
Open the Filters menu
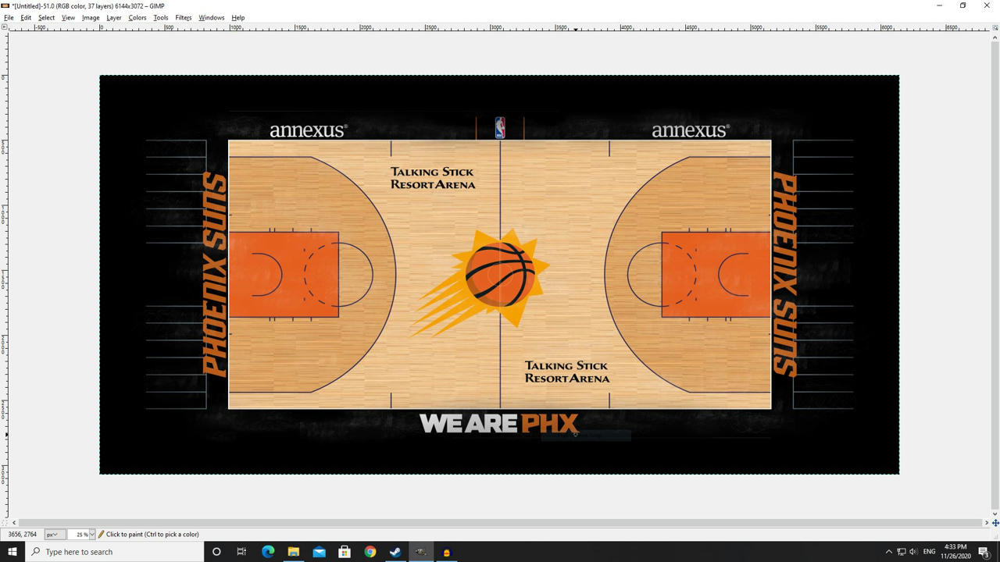point(184,17)
